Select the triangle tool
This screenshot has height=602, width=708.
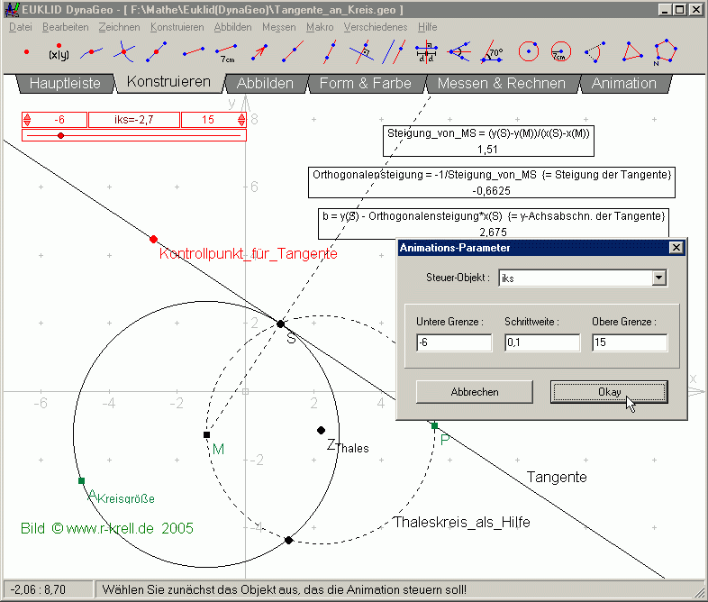click(634, 52)
